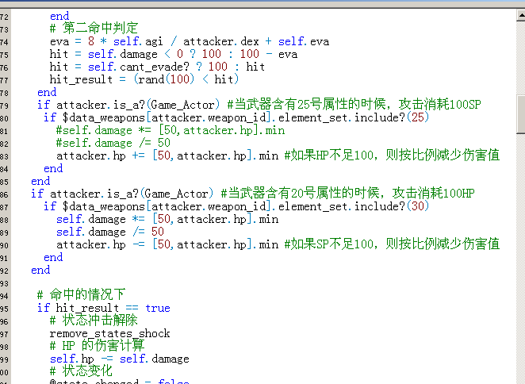Click line 'remove_states_shock'
Viewport: 525px width, 384px height.
pos(109,333)
